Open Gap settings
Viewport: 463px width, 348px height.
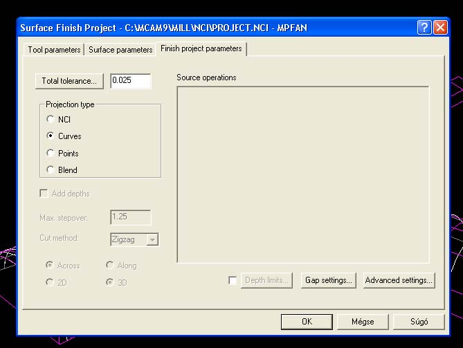point(329,280)
